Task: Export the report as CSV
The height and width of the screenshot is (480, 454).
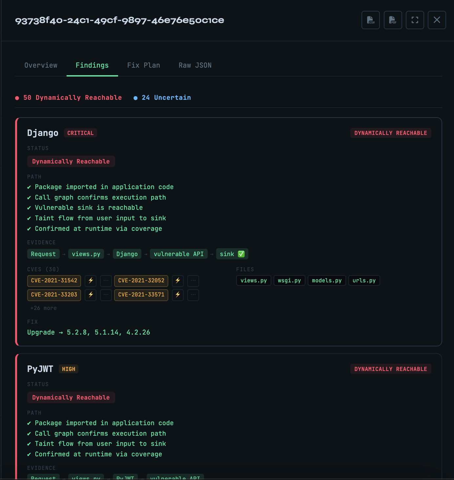Action: [x=371, y=20]
